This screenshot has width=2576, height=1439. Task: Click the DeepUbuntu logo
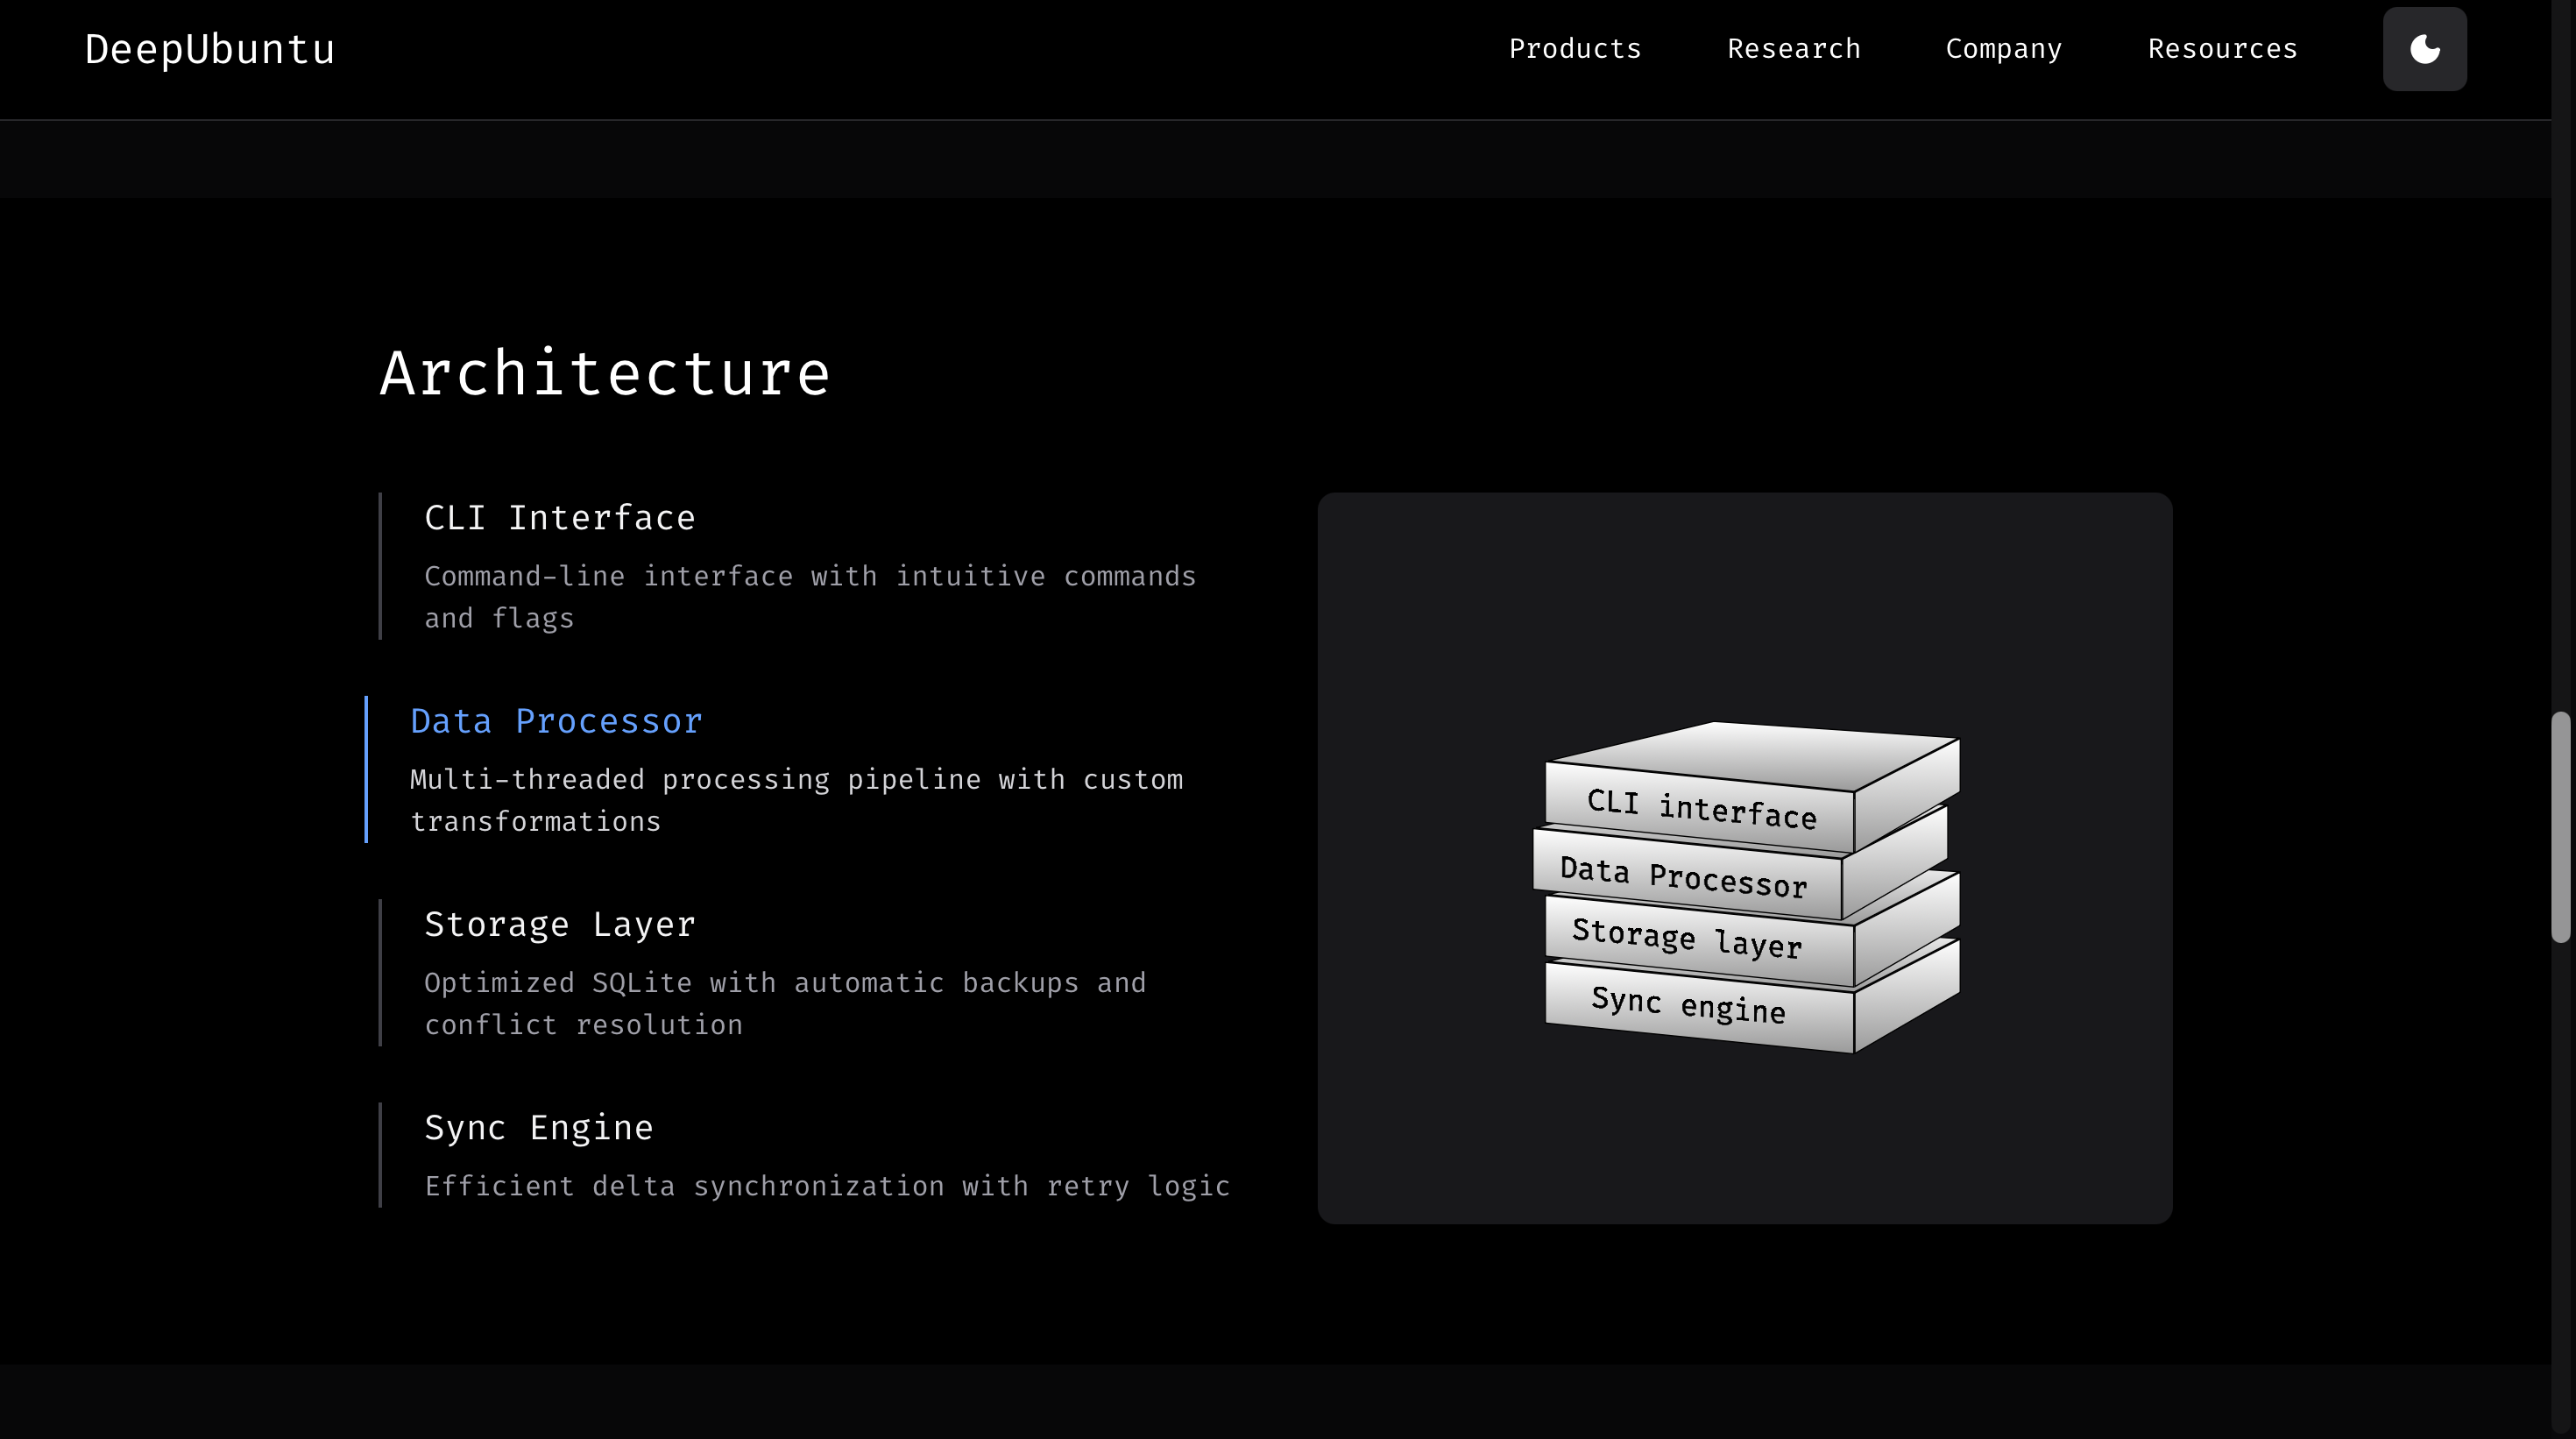tap(210, 48)
